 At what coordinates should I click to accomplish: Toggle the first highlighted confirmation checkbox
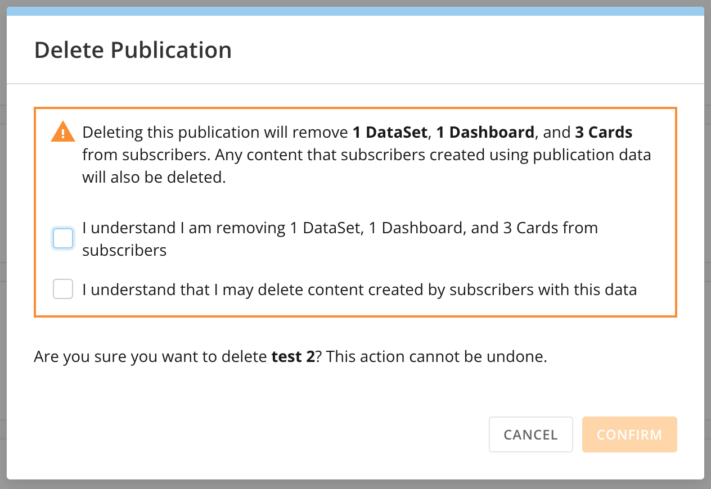(x=62, y=238)
